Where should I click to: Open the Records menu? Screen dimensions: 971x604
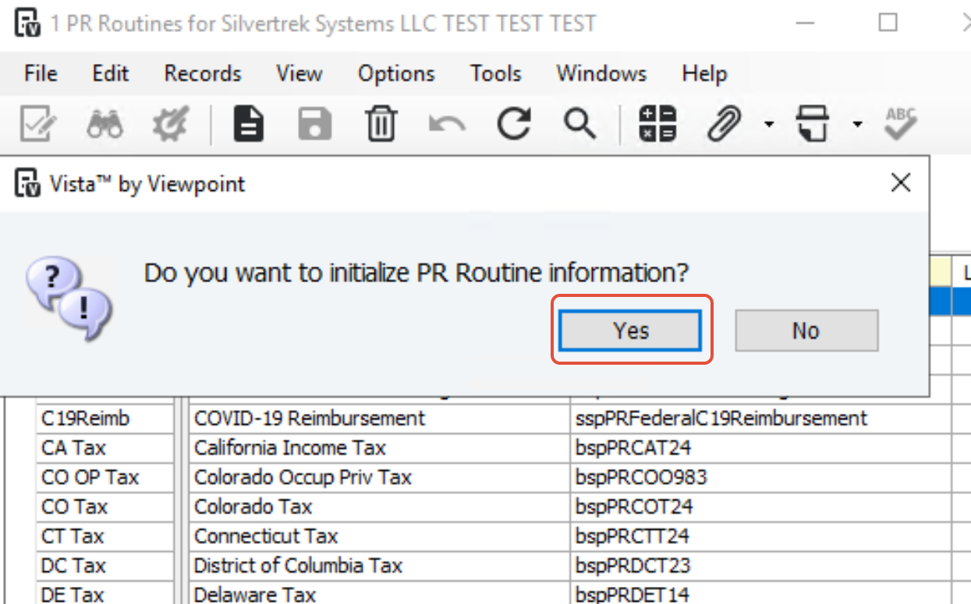coord(203,73)
